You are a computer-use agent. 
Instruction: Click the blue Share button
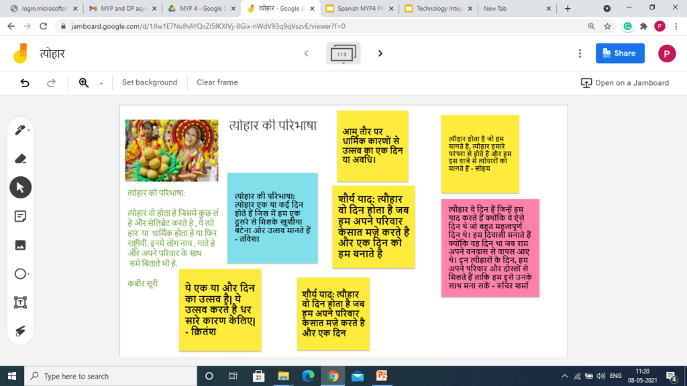click(619, 54)
